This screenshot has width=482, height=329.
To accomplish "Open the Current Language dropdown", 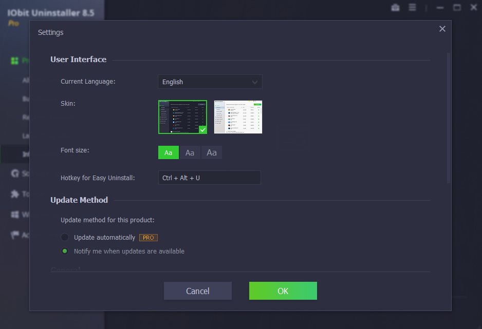I will pyautogui.click(x=210, y=82).
